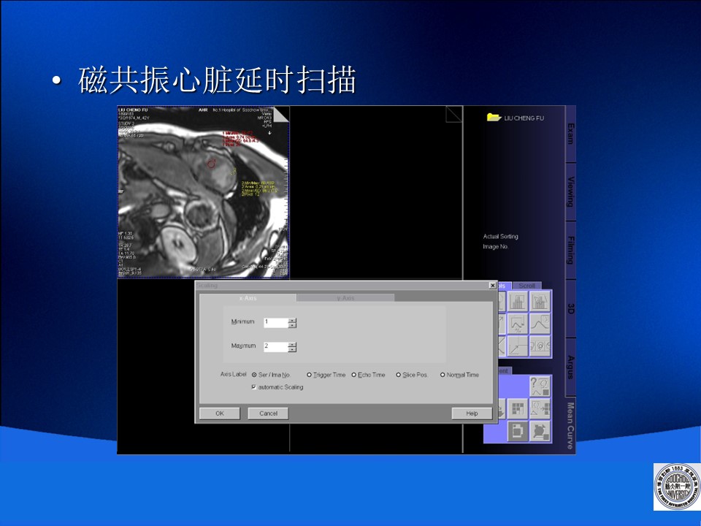Select the Trigger Time axis label option

[309, 375]
